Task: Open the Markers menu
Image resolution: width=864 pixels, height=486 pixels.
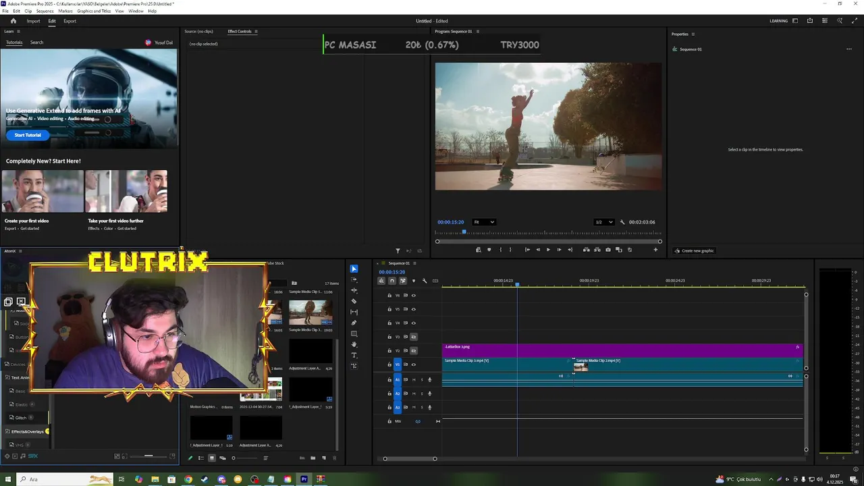Action: 65,11
